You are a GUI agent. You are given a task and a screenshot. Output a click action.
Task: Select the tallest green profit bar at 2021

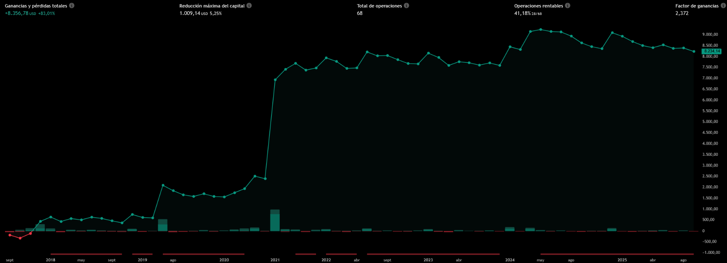275,221
